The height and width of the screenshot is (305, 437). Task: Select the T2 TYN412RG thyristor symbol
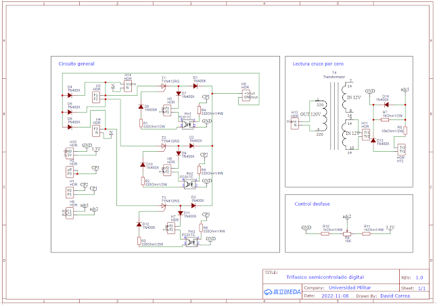(x=164, y=146)
